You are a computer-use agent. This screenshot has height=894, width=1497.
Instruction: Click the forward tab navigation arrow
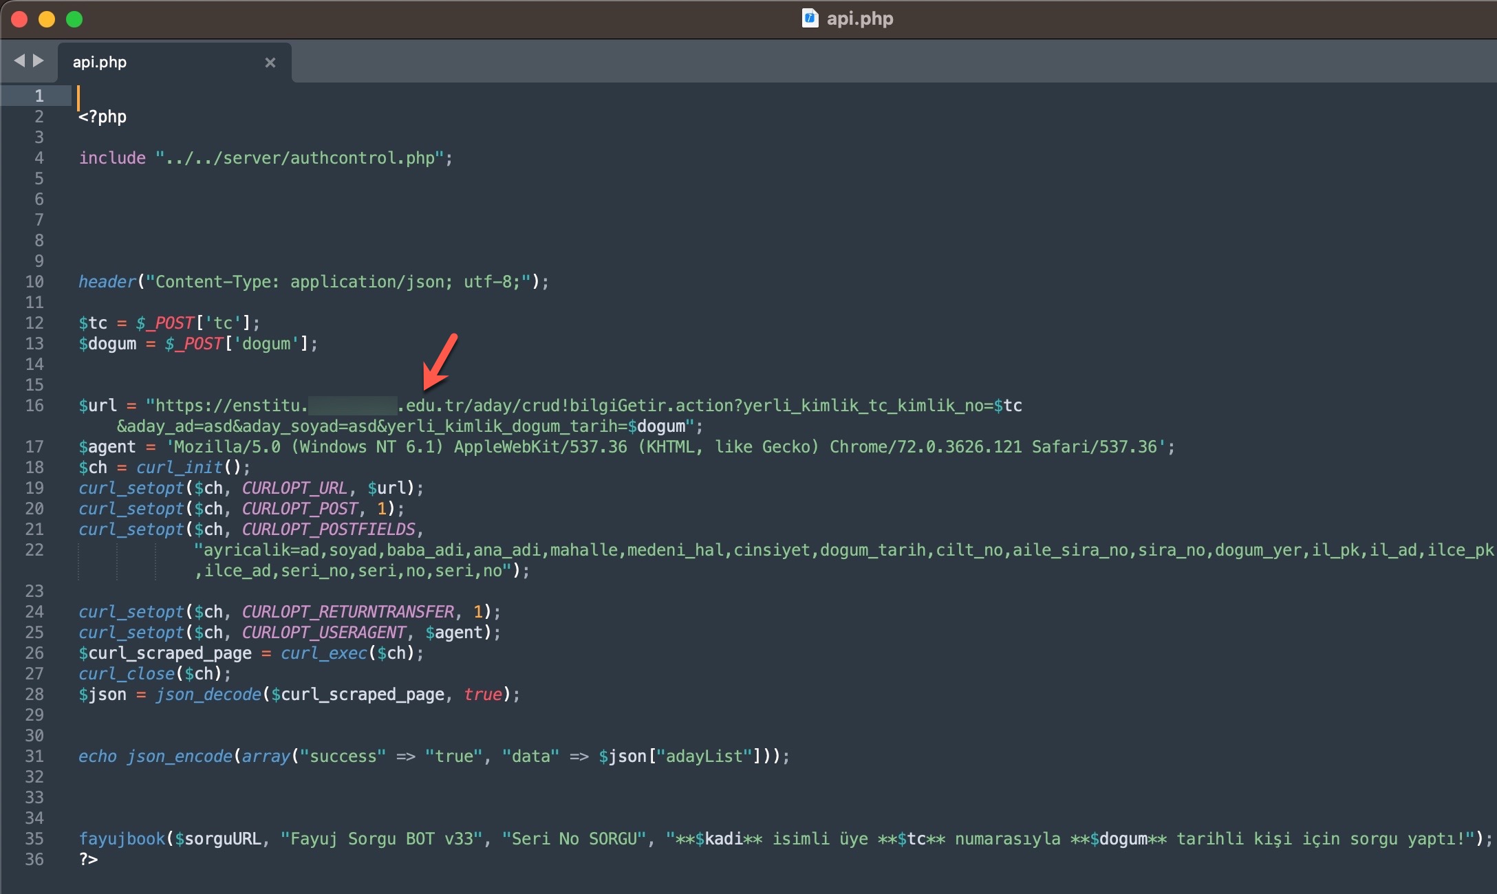[x=39, y=61]
